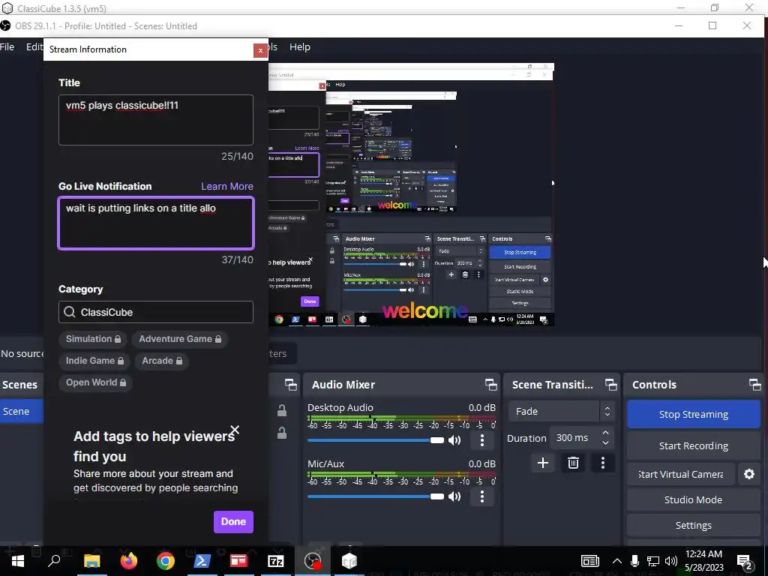Open the volume tray icon
This screenshot has height=576, width=768.
click(671, 561)
